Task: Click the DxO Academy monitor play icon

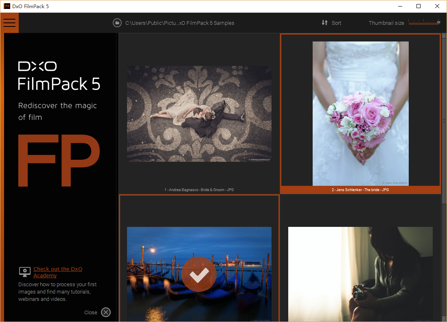Action: [x=24, y=272]
